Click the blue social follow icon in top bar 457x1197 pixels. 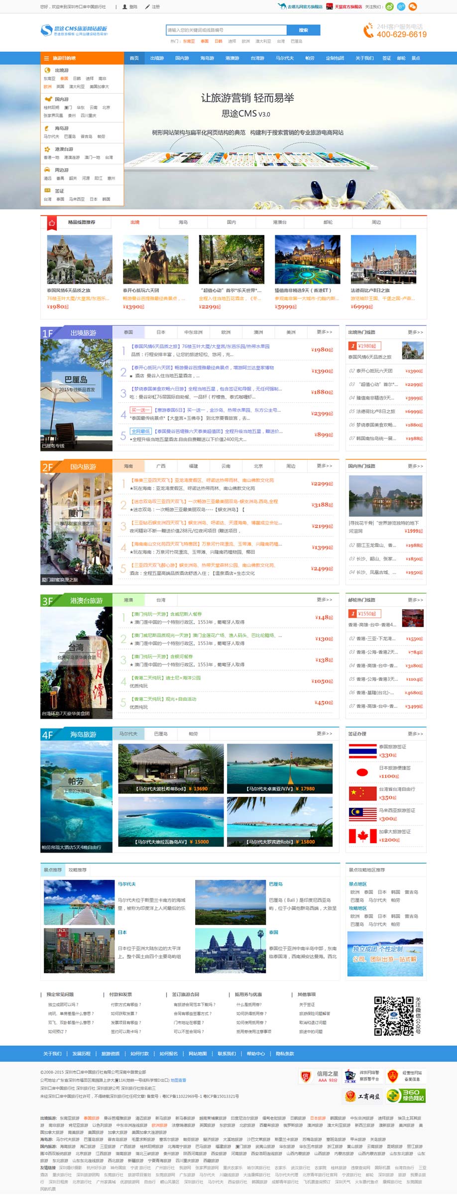(401, 6)
